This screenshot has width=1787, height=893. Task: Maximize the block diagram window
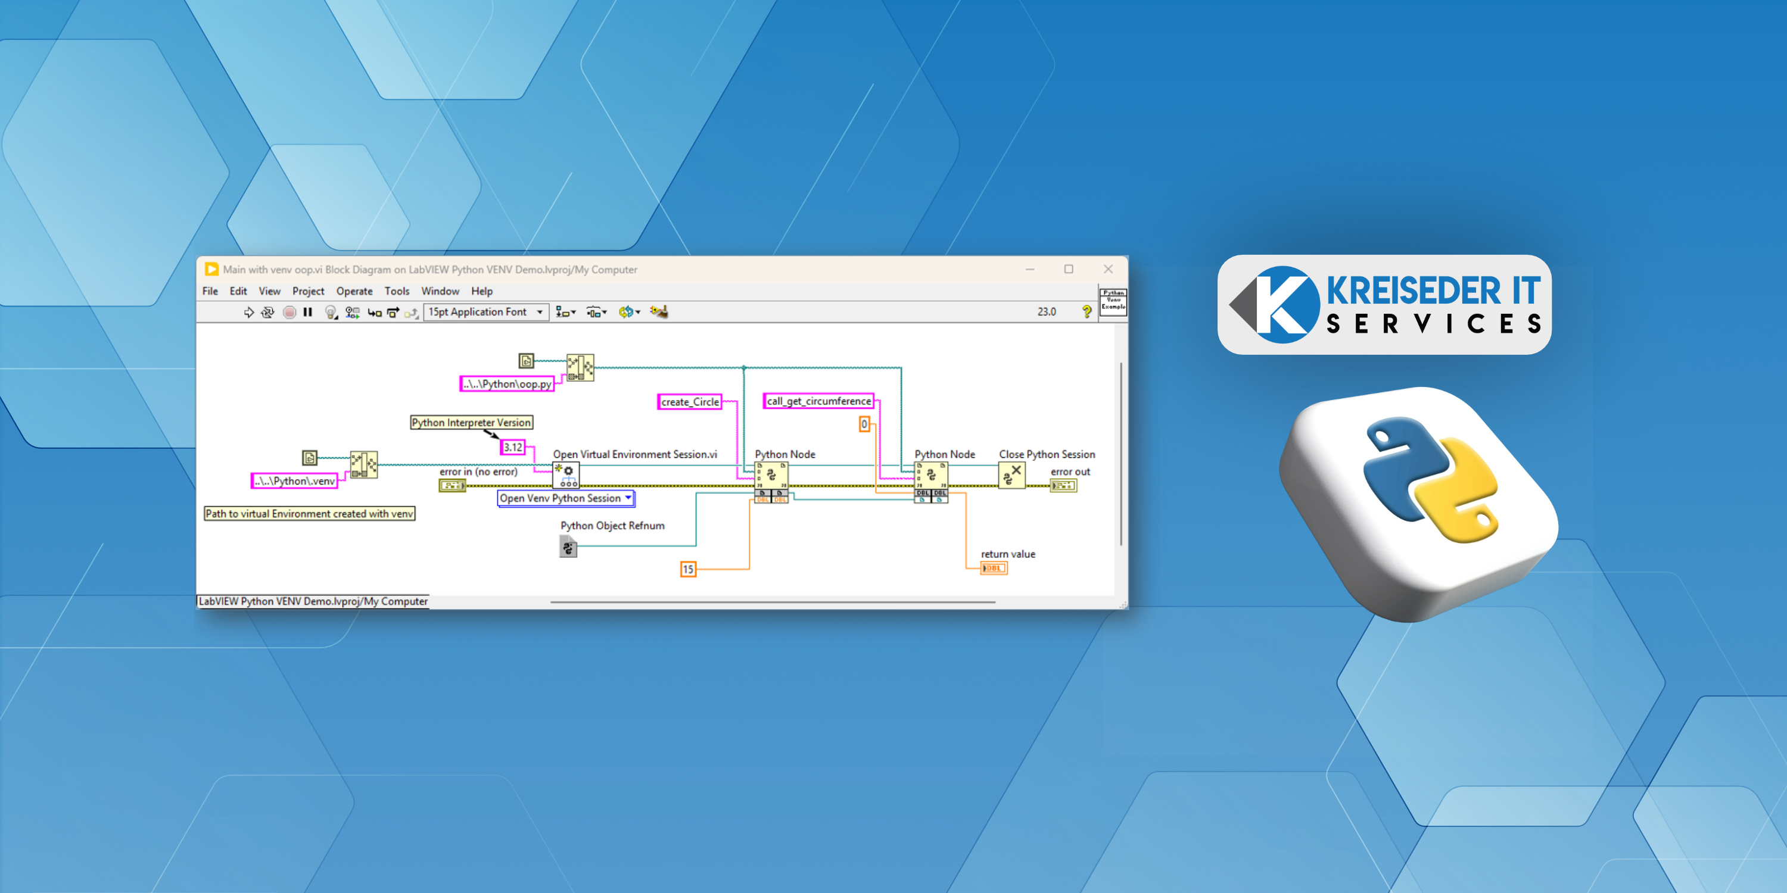tap(1069, 269)
